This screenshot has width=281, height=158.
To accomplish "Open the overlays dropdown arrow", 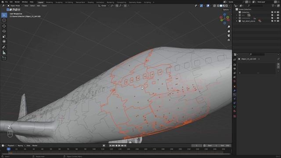I will (x=211, y=6).
